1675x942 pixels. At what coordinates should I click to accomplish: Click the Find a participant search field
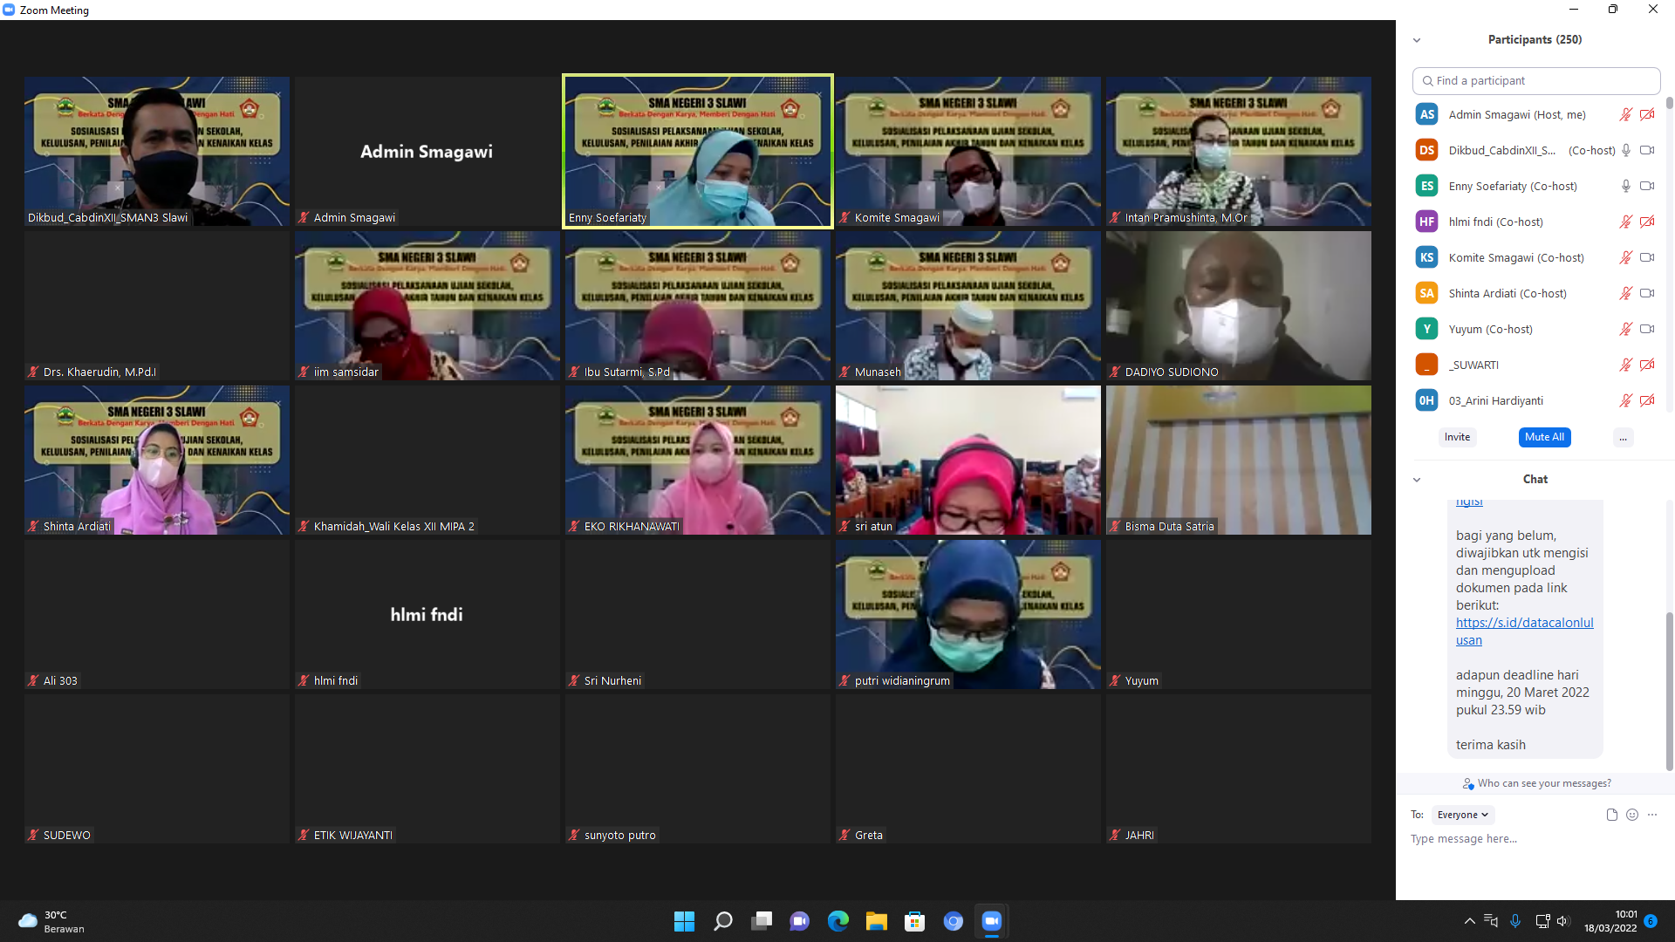(1535, 80)
